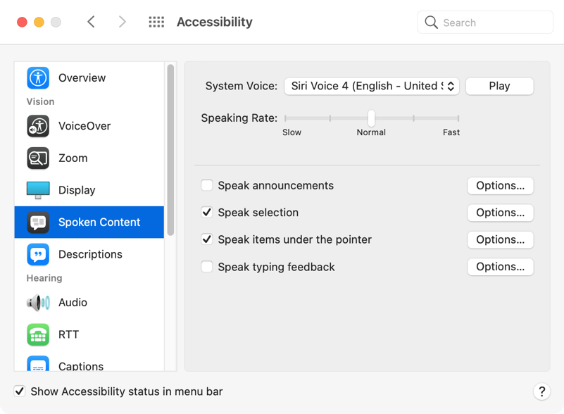
Task: Click the Display monitor icon
Action: coord(38,190)
